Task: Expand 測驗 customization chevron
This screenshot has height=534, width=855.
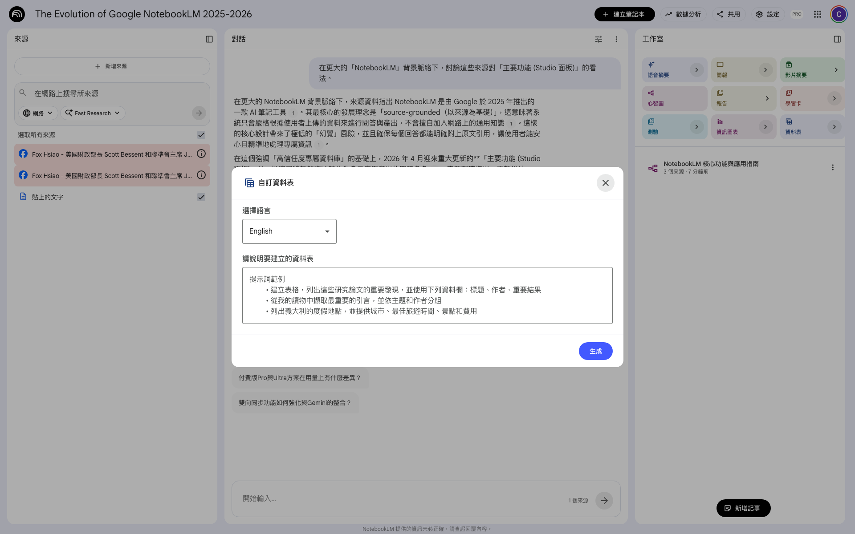Action: tap(697, 127)
